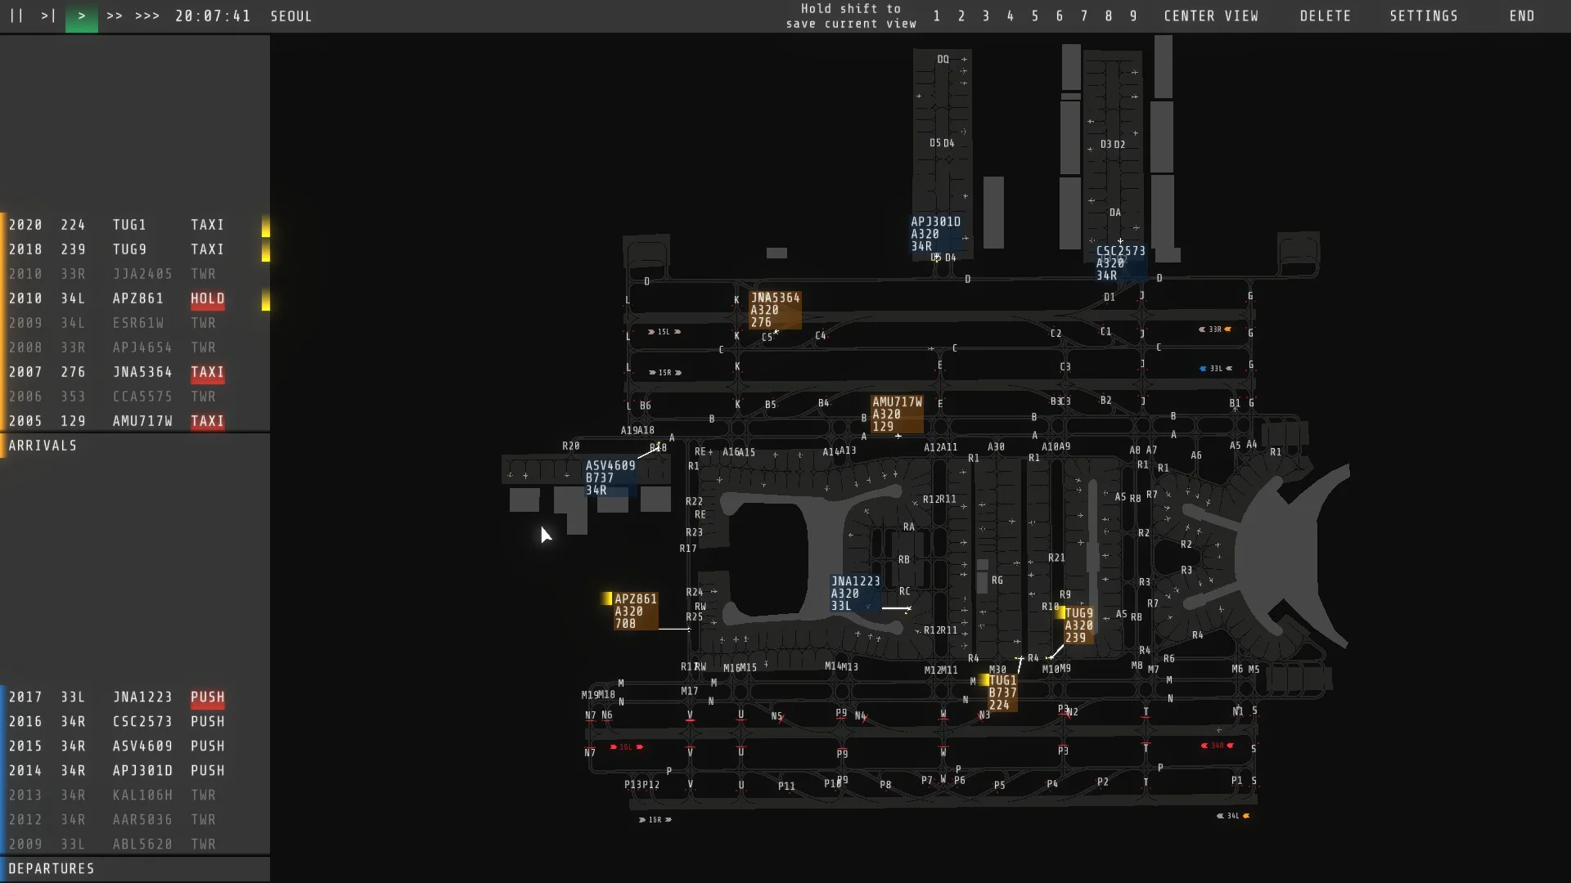Image resolution: width=1571 pixels, height=883 pixels.
Task: Click the runway 15L direction arrow
Action: point(663,332)
